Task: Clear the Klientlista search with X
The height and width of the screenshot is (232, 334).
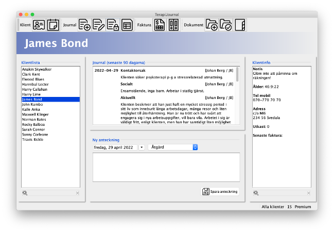Action: pos(77,193)
